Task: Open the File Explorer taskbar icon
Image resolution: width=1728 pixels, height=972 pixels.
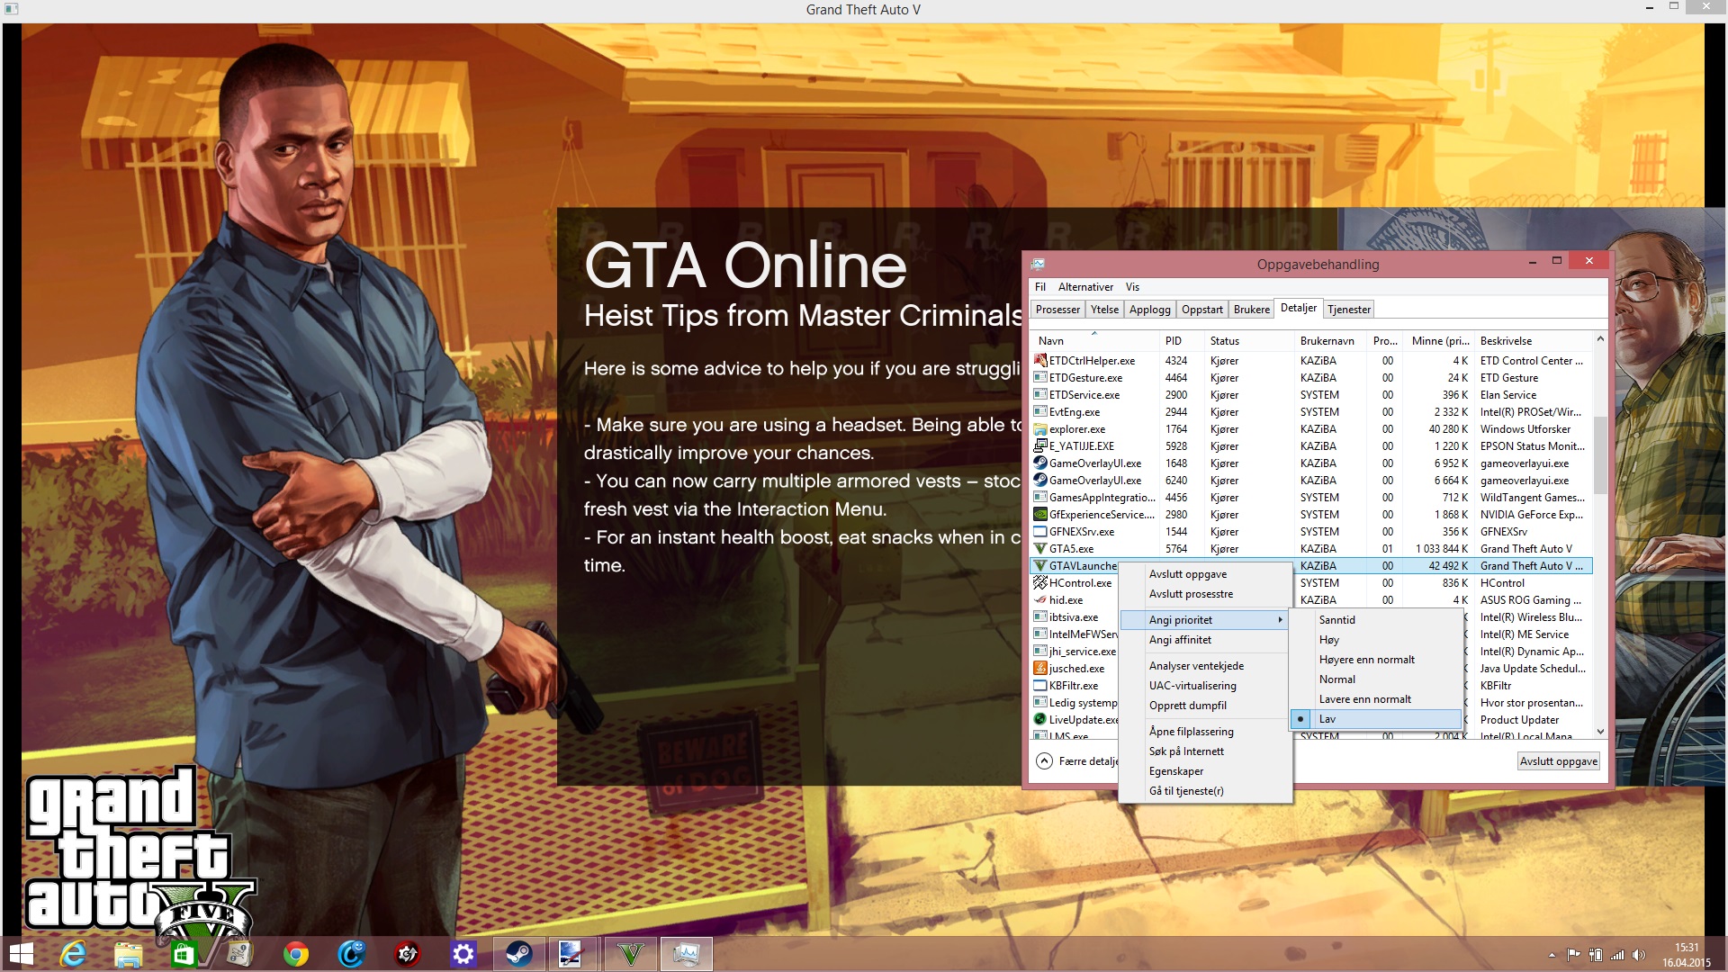Action: tap(128, 954)
